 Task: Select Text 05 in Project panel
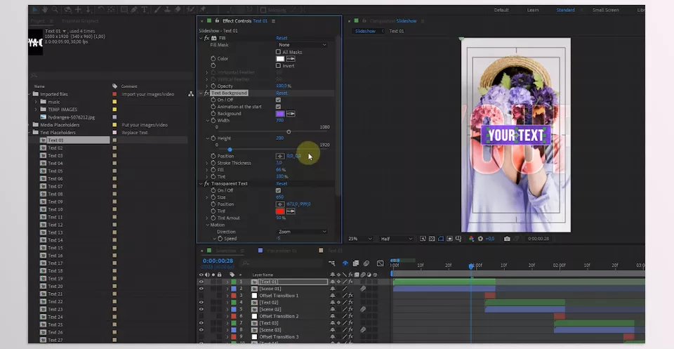(55, 171)
